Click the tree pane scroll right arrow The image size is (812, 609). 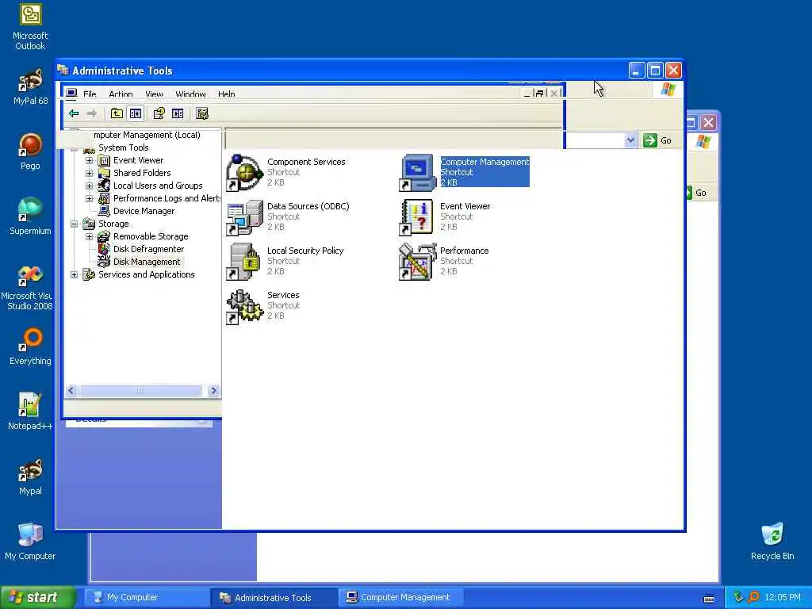213,390
